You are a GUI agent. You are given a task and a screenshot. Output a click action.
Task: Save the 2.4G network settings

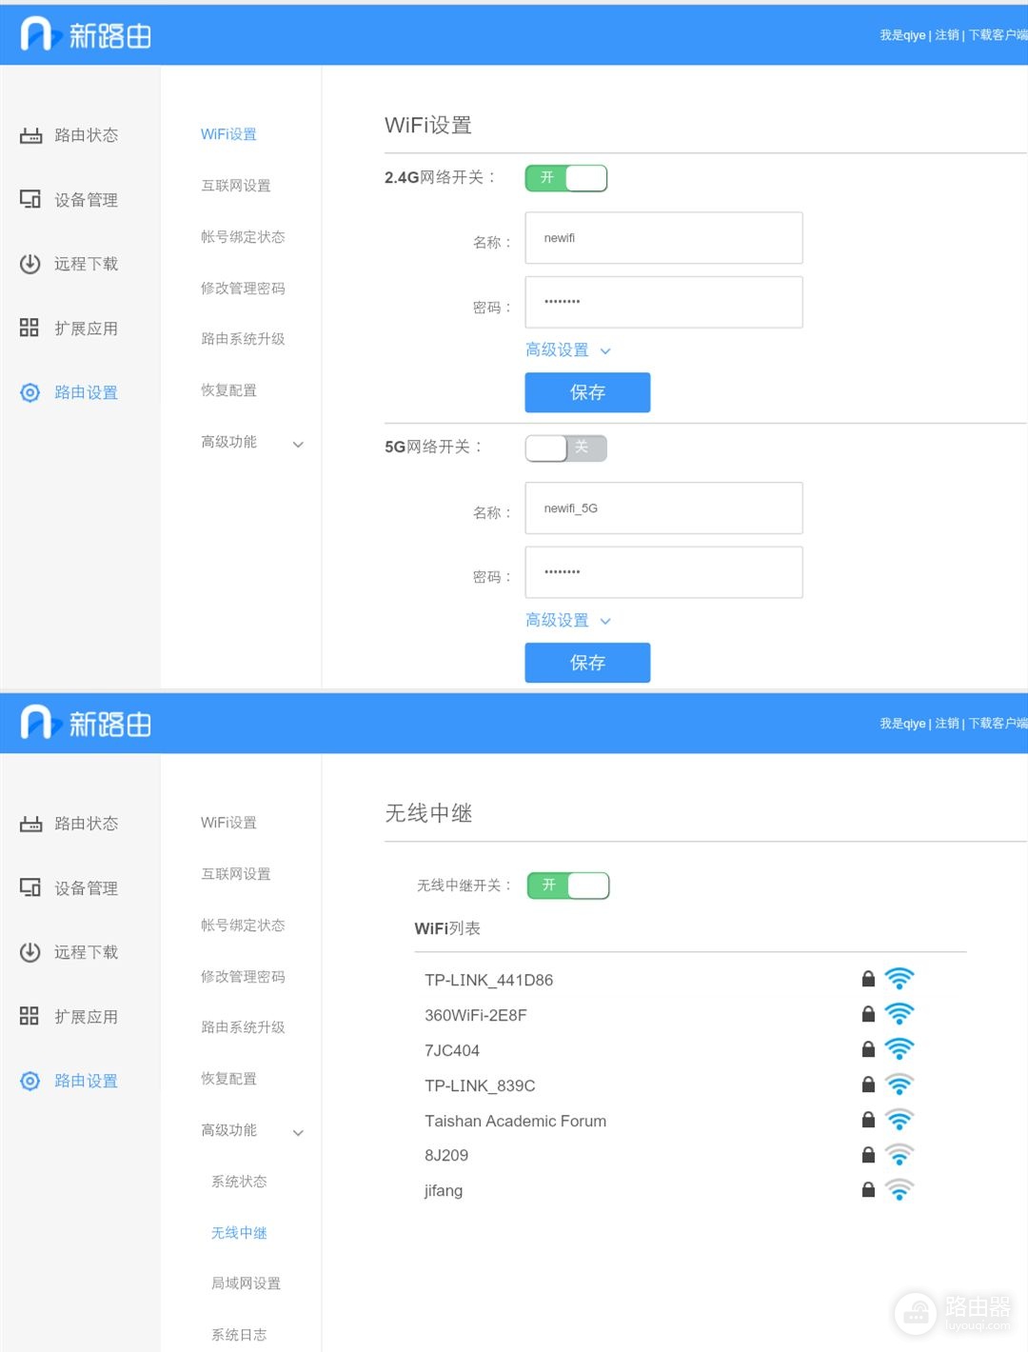[x=587, y=392]
